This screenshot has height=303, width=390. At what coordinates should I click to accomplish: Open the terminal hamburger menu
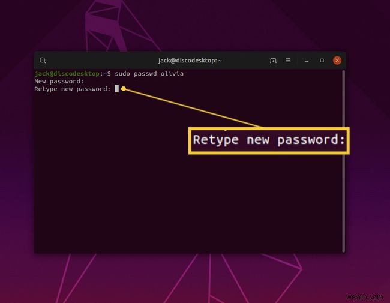click(x=288, y=61)
